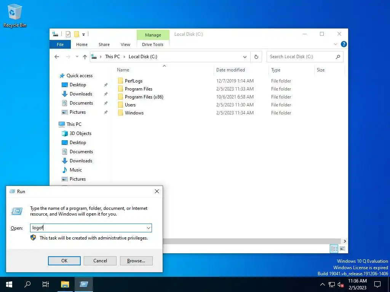
Task: Switch to the Home ribbon tab
Action: tap(82, 44)
